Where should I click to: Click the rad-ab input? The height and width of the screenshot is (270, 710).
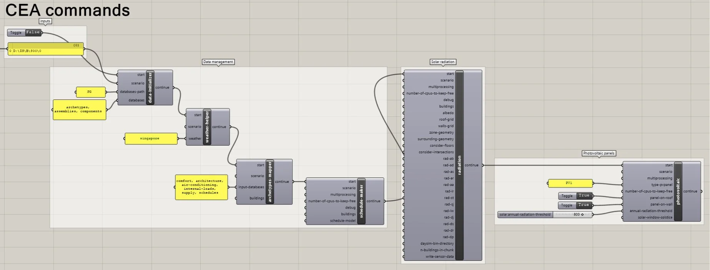(448, 159)
